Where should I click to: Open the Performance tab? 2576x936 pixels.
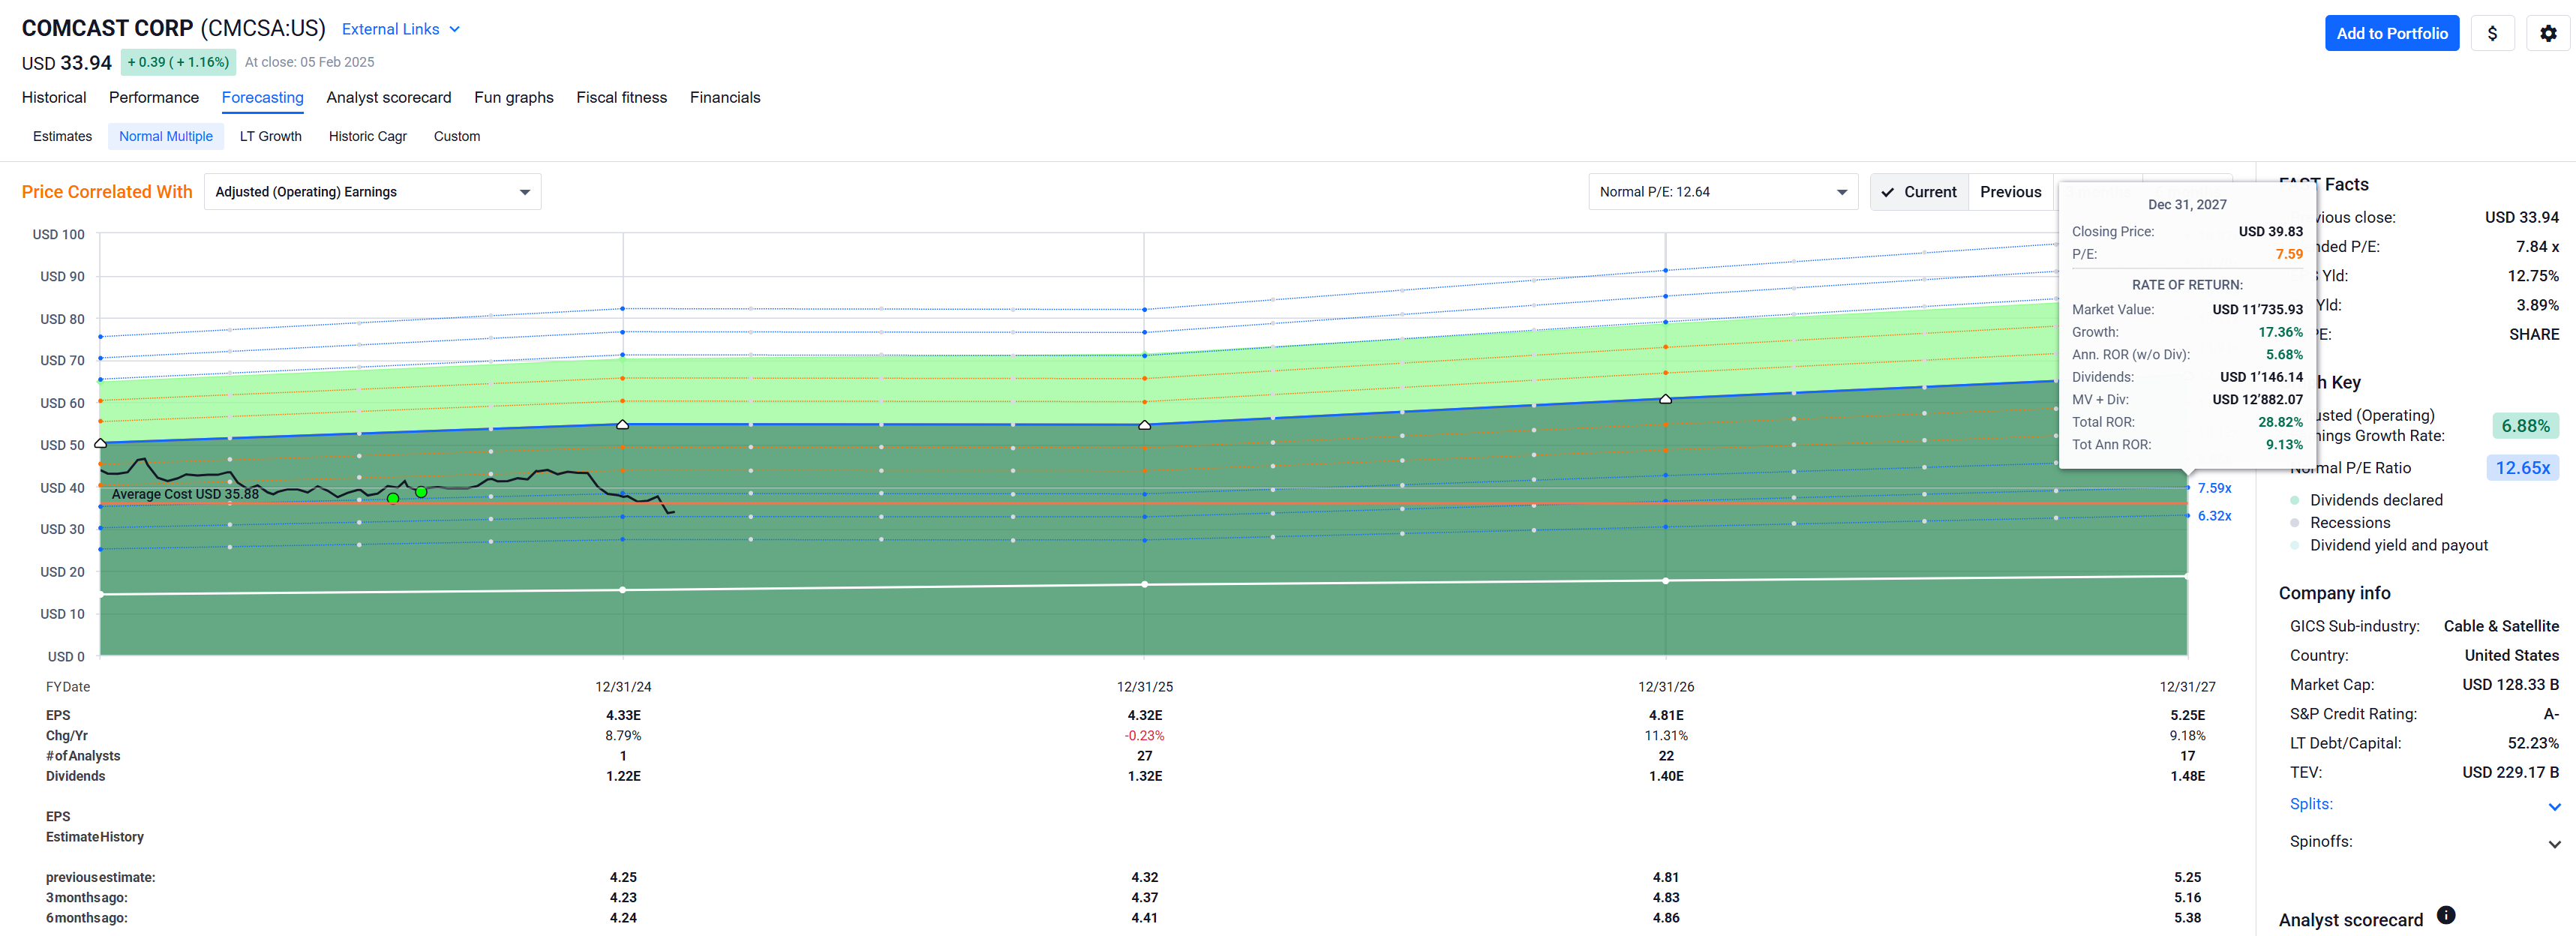click(154, 97)
